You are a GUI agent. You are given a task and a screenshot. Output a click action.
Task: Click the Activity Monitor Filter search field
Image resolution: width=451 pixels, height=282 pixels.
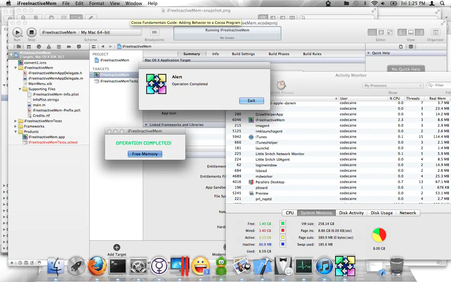coord(439,85)
